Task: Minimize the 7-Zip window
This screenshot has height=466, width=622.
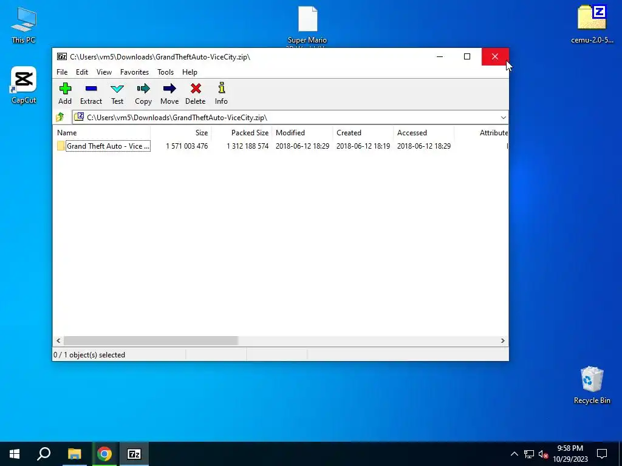Action: point(440,56)
